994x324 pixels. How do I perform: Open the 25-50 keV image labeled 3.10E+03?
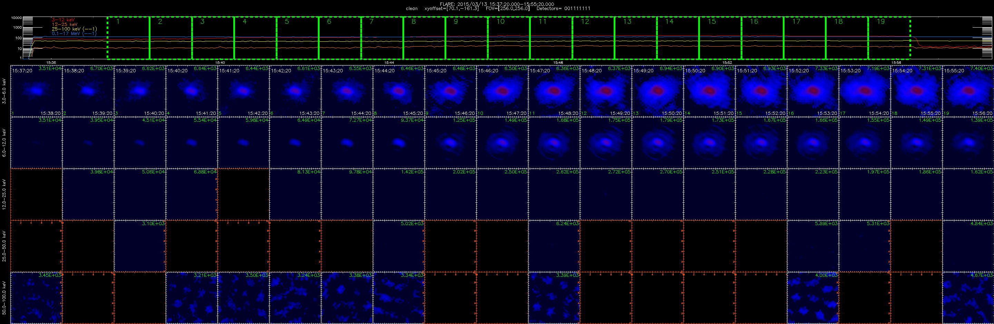click(140, 246)
